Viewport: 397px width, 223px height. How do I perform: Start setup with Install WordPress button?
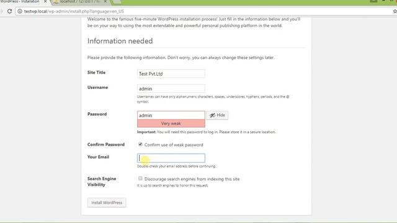pos(107,203)
